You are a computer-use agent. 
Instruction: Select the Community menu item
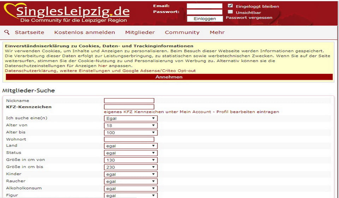[182, 32]
